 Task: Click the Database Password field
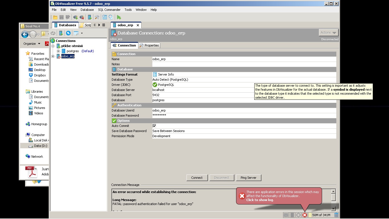(x=244, y=115)
